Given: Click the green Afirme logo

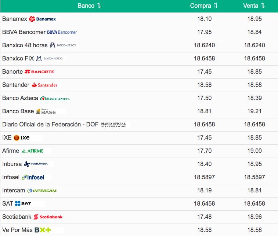Looking at the screenshot, I should [x=32, y=151].
